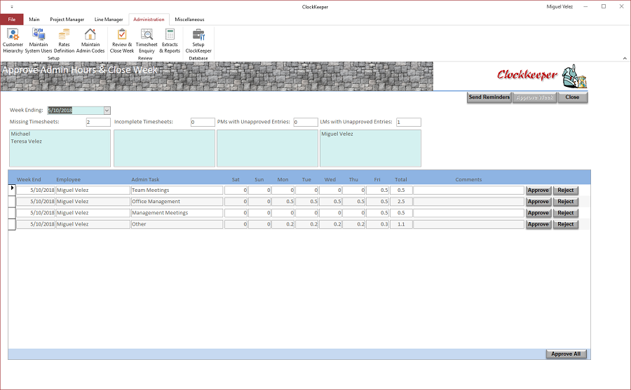631x390 pixels.
Task: Open Extracts & Reports icon
Action: tap(170, 41)
